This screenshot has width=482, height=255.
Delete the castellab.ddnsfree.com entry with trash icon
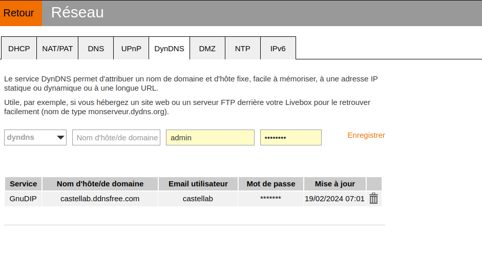click(373, 199)
